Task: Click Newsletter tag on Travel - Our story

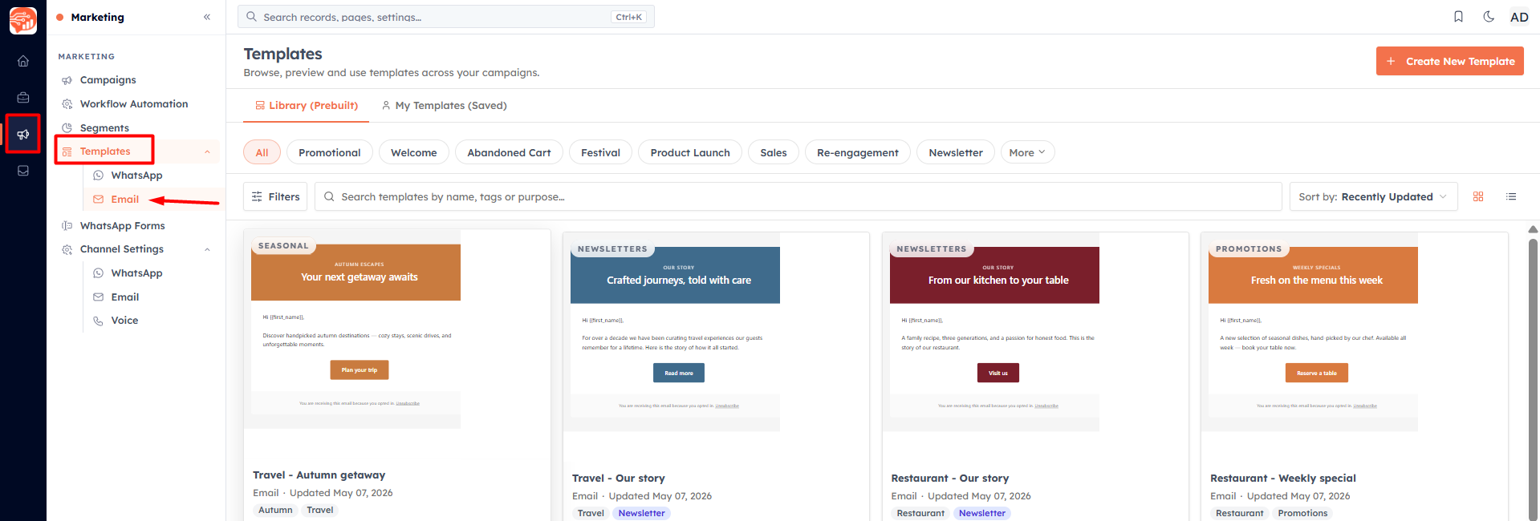Action: click(641, 513)
